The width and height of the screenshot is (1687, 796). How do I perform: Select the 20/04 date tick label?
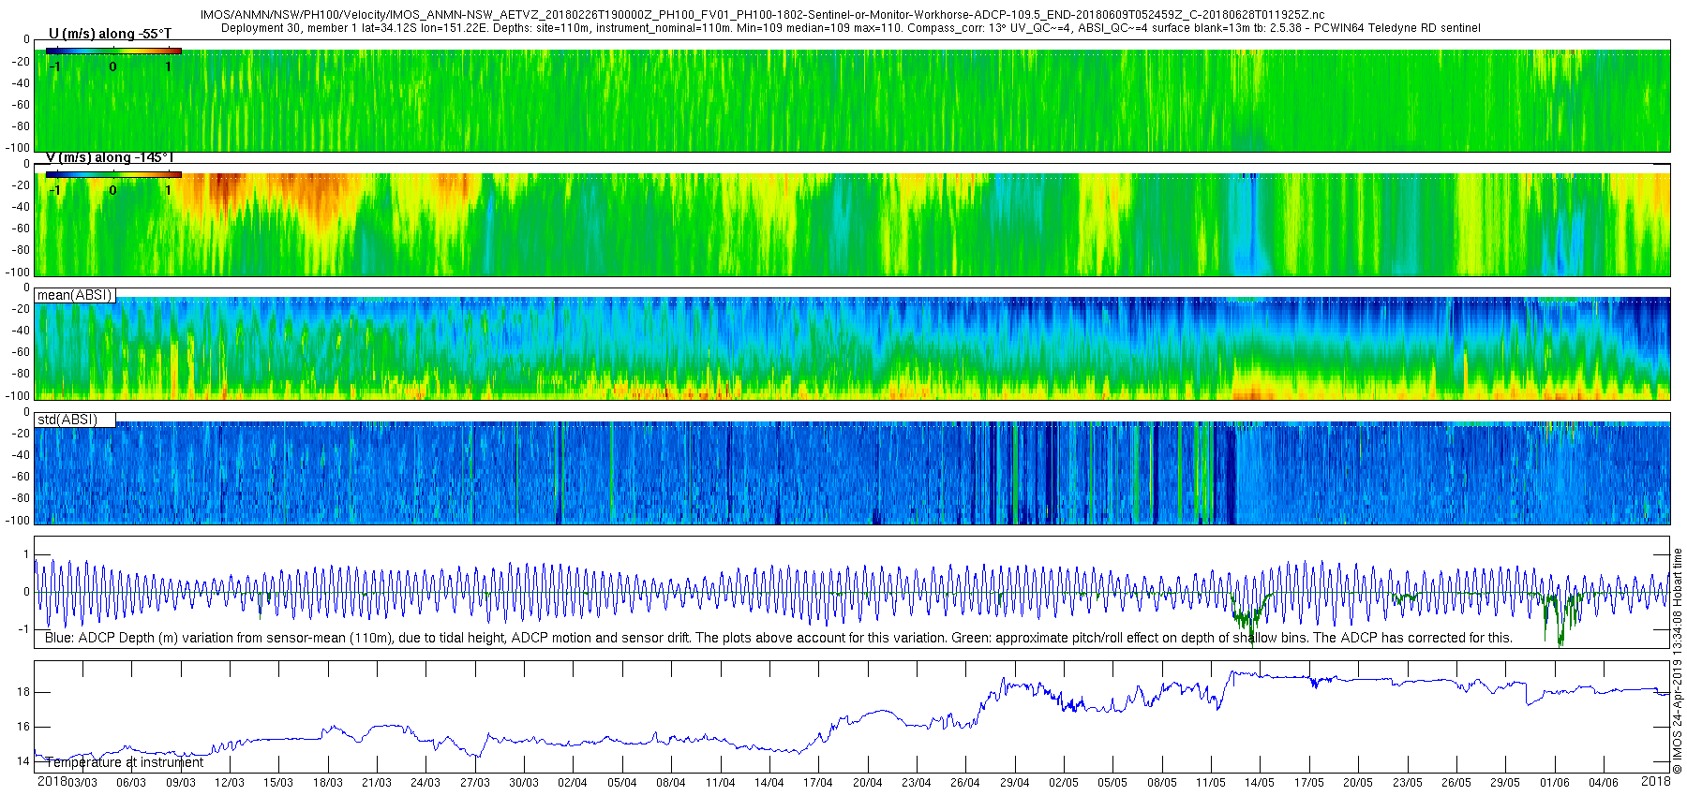click(x=868, y=783)
